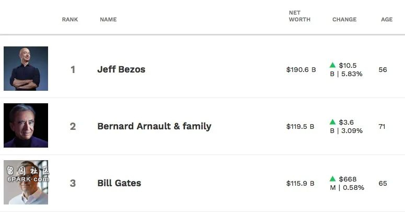Sort list by NAME column header

point(108,20)
